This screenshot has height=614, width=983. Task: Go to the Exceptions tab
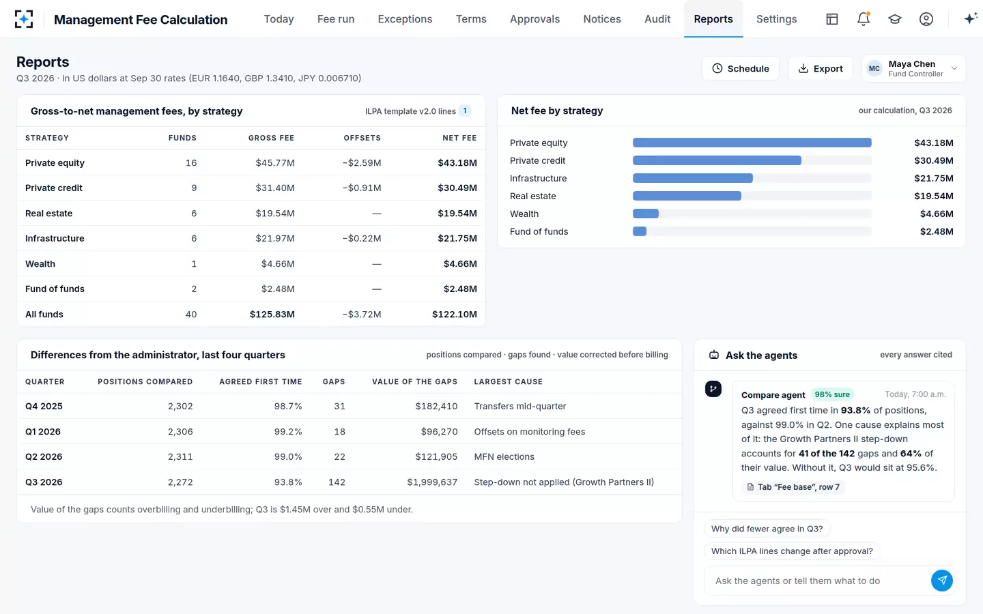click(x=405, y=19)
